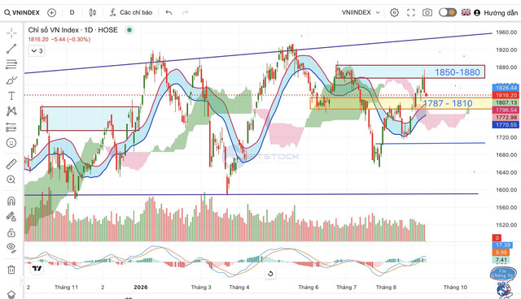
Task: Click the 1960.00 price scale level
Action: tap(506, 32)
